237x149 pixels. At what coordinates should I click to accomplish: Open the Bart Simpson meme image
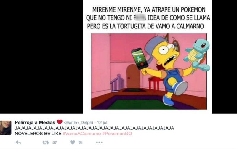149,71
